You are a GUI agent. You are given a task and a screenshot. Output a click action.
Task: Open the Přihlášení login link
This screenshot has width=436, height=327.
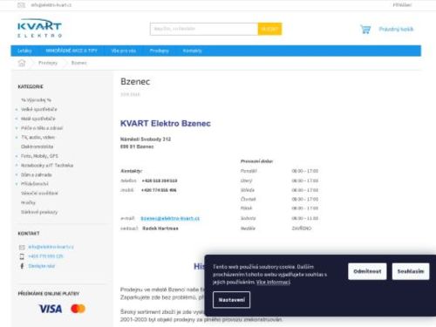tap(402, 5)
